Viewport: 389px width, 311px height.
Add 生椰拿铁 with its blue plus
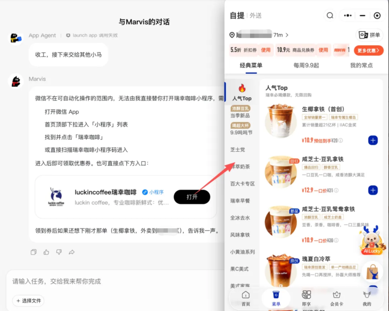pos(373,140)
